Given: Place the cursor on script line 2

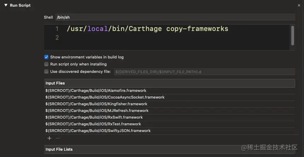Looking at the screenshot, I should click(x=57, y=37).
